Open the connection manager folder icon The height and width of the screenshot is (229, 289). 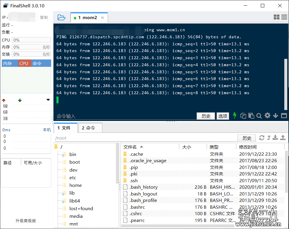coord(61,17)
